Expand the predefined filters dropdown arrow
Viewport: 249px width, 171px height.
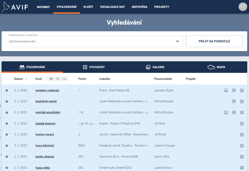[x=177, y=42]
